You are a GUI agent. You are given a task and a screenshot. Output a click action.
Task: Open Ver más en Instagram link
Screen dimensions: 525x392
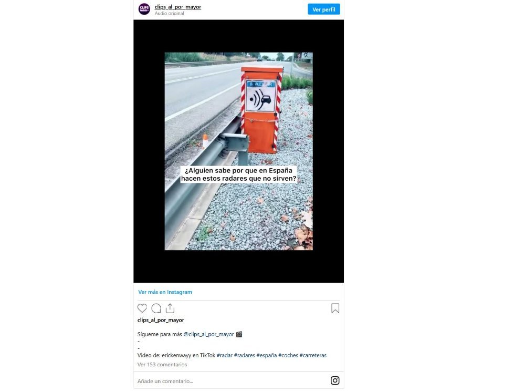[x=165, y=292]
